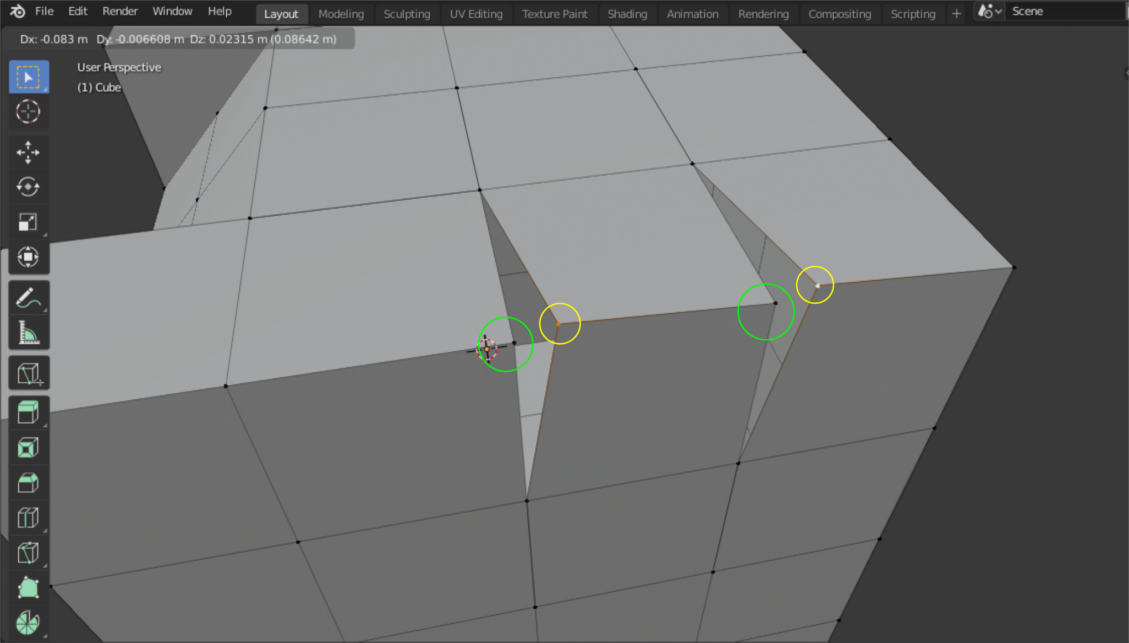Go to the Animation workspace tab

[692, 14]
